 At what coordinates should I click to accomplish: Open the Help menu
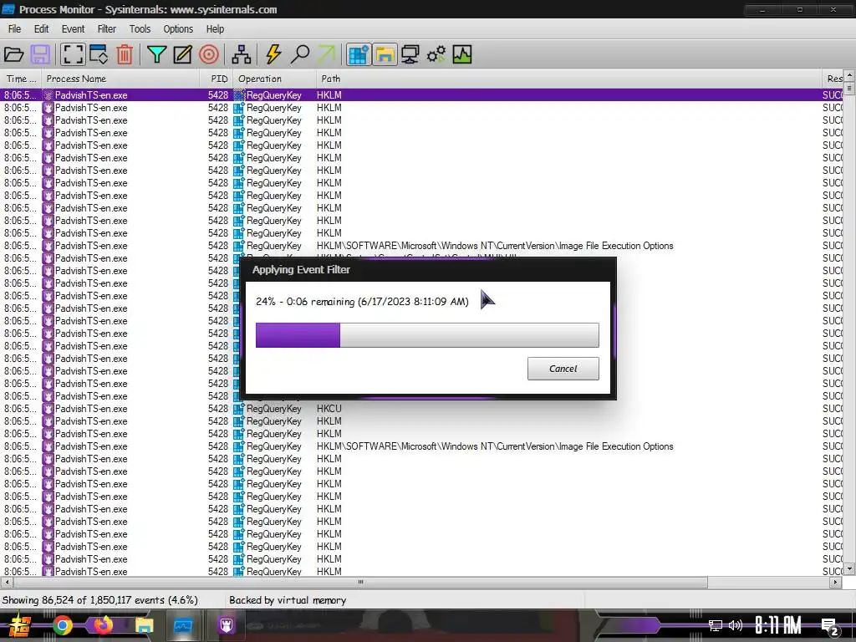pos(215,29)
